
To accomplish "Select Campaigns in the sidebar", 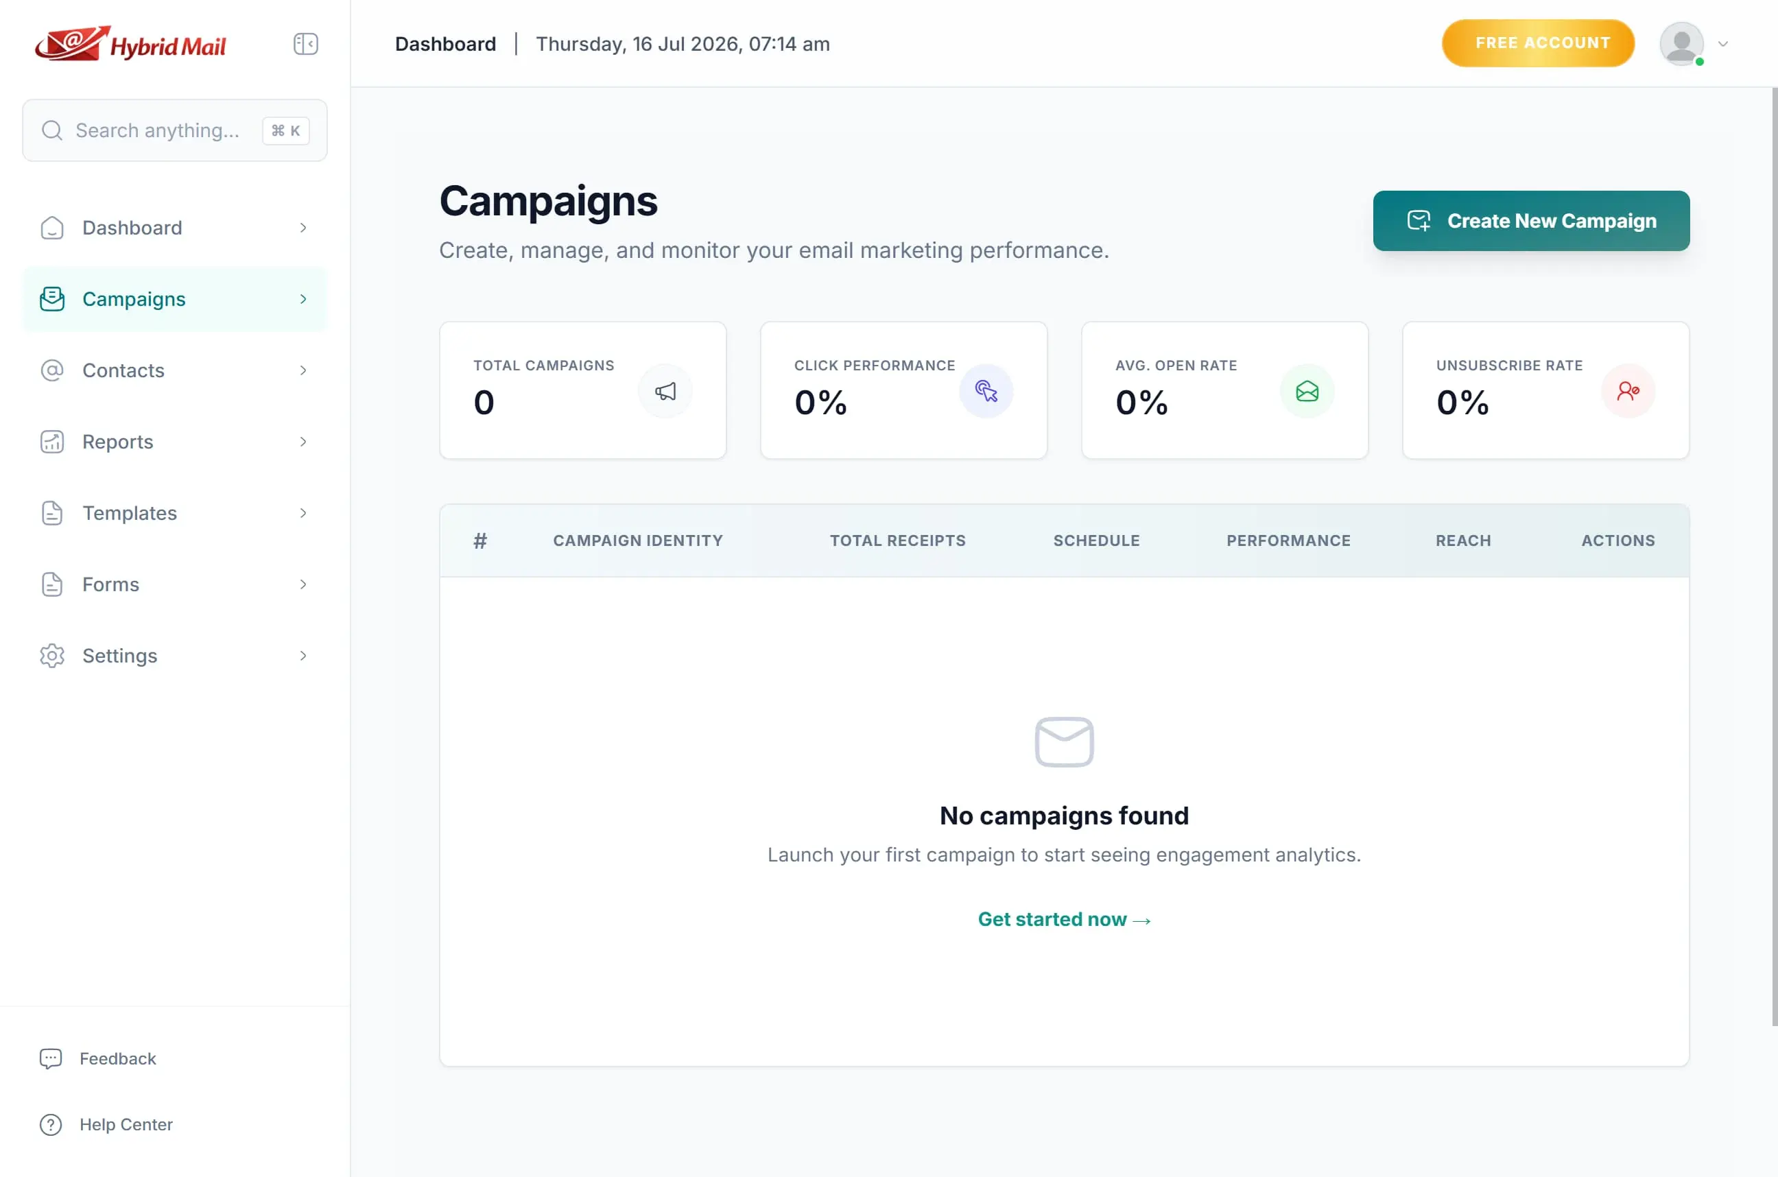I will pos(175,299).
